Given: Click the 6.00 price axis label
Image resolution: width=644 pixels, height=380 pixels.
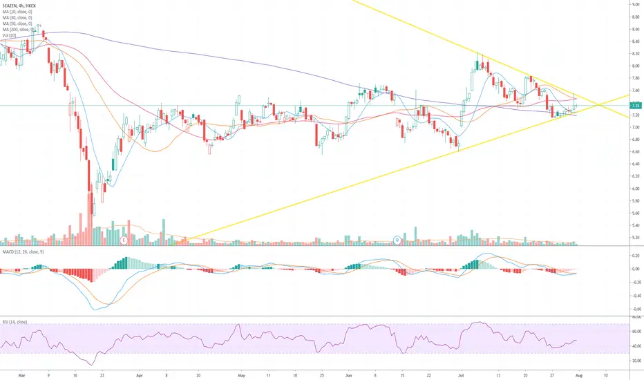Looking at the screenshot, I should pyautogui.click(x=636, y=189).
